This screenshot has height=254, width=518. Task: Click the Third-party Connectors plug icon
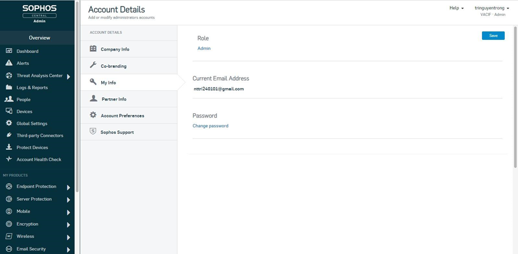point(9,136)
